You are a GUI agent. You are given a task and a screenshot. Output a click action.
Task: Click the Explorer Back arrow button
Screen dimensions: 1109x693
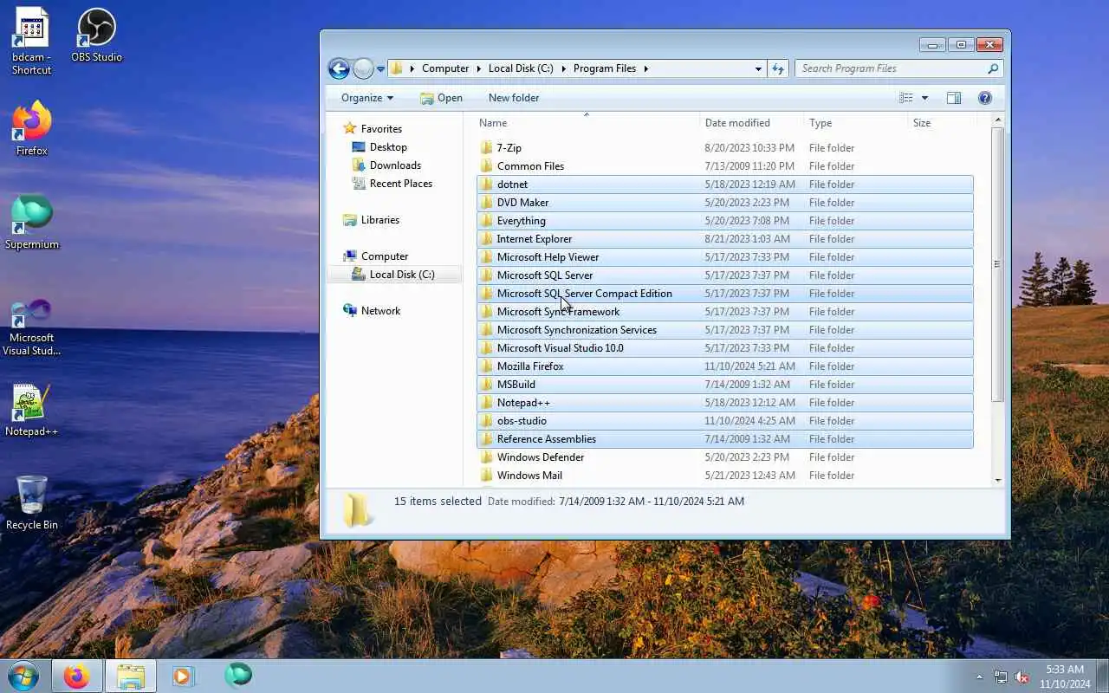click(x=339, y=68)
